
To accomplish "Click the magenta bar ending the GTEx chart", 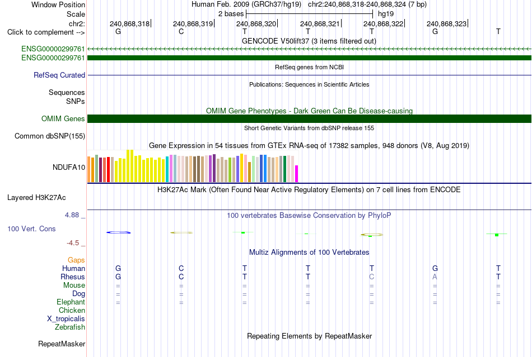I will point(297,174).
